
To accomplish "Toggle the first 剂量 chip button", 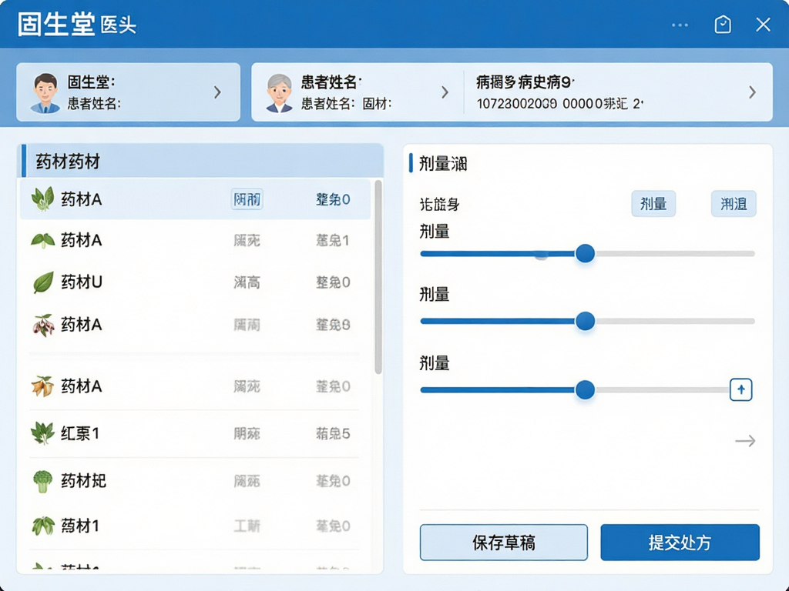I will (x=653, y=203).
